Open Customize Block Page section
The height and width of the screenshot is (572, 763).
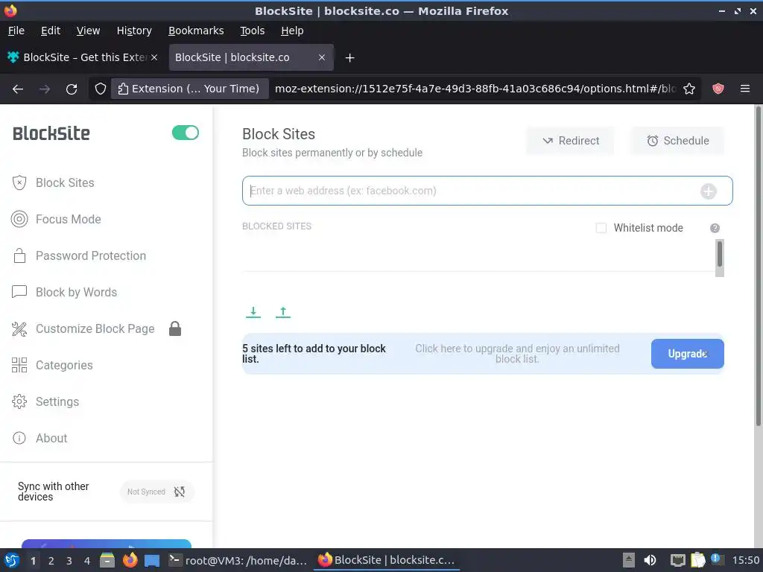pyautogui.click(x=83, y=328)
